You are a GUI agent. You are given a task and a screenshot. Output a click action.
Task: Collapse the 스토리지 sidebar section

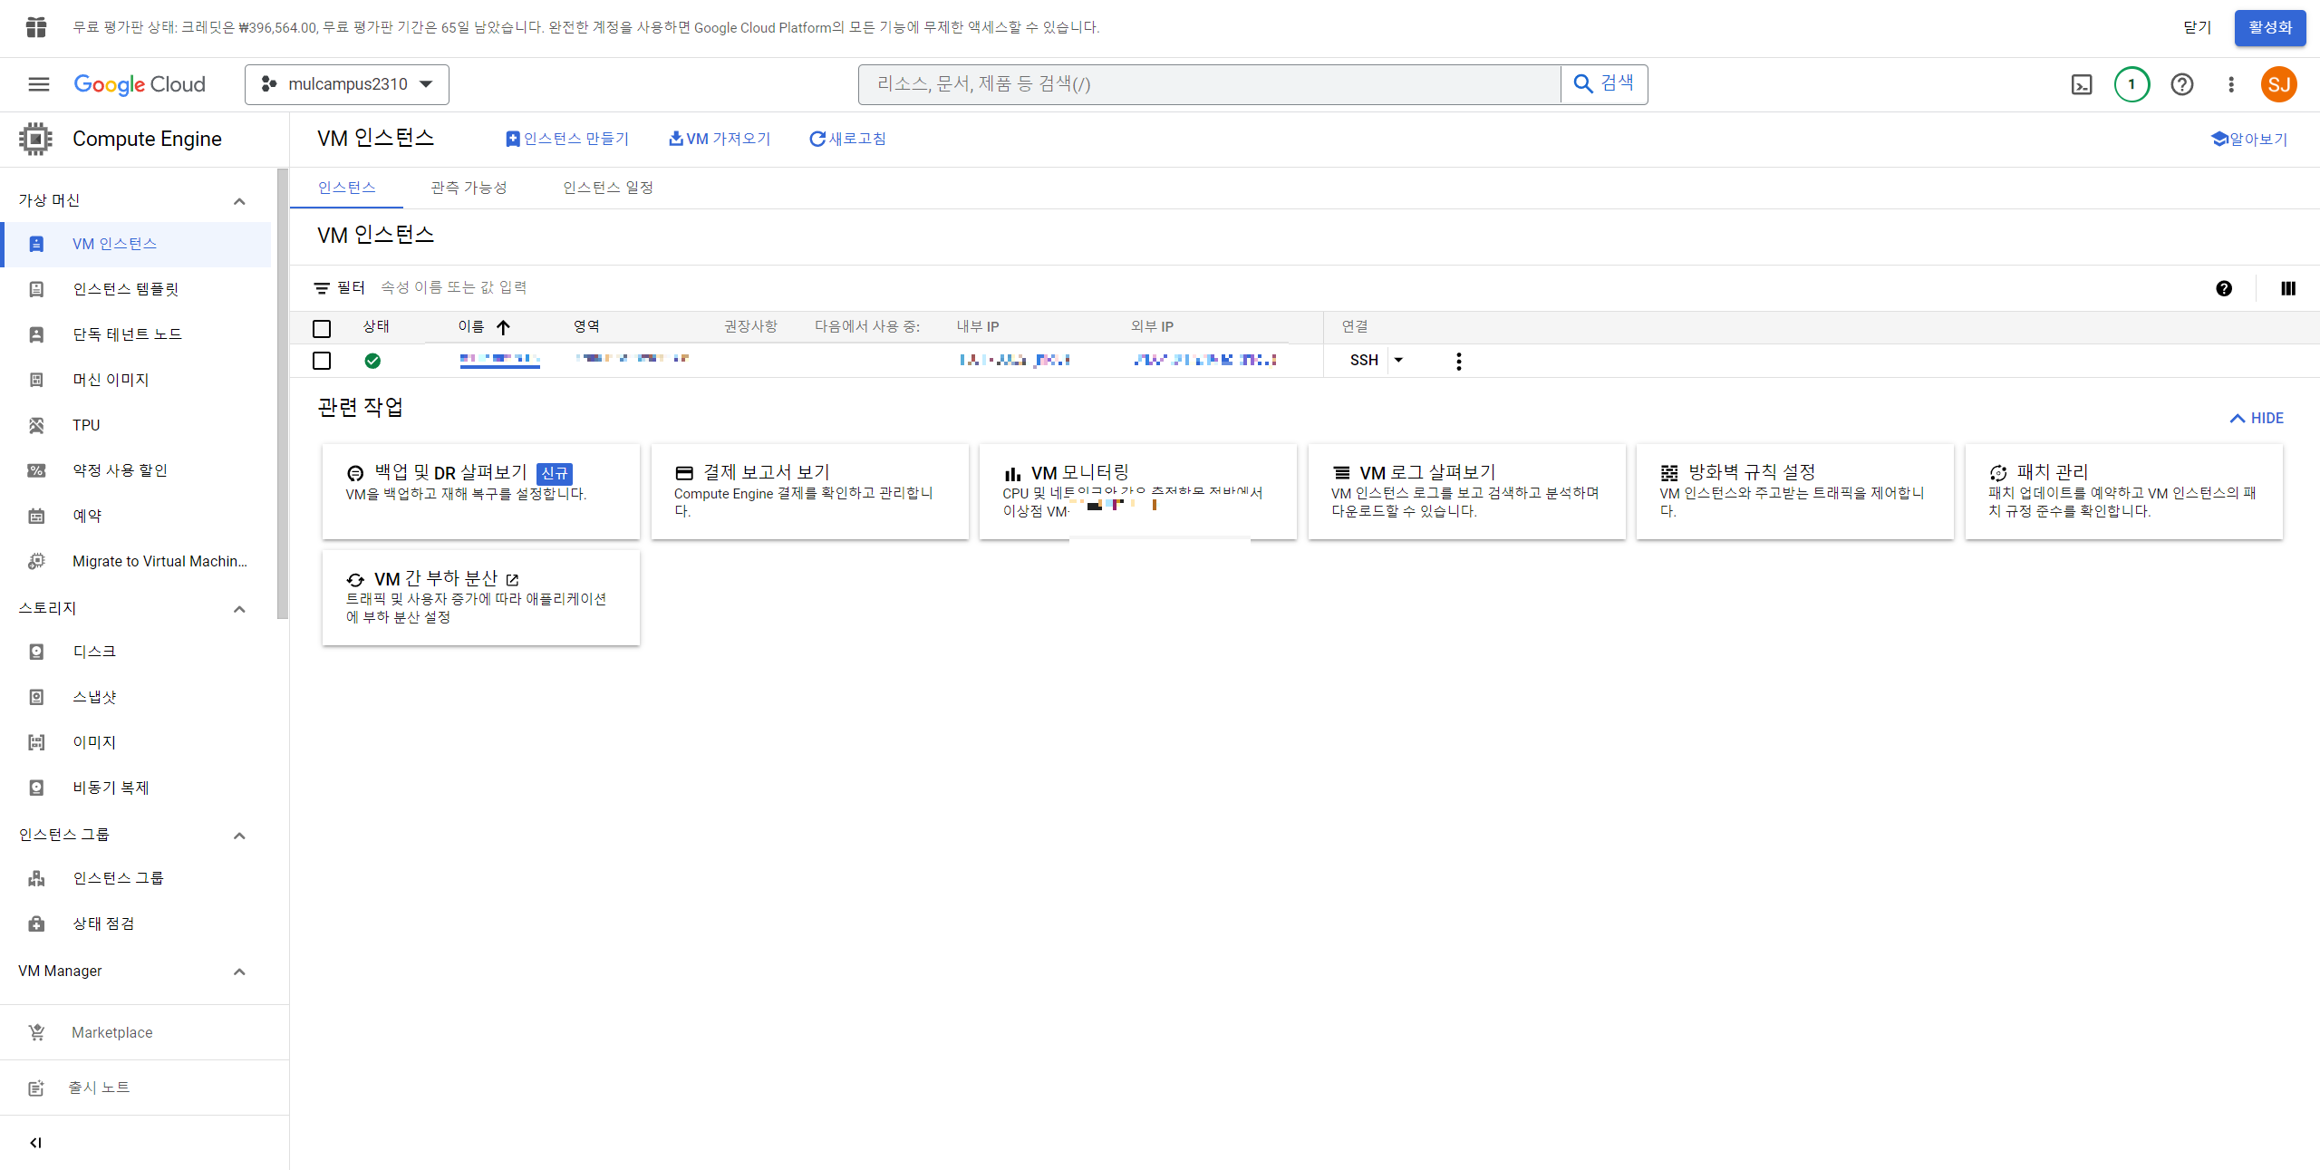(x=239, y=609)
